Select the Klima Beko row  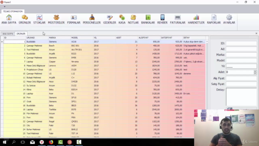(104, 90)
